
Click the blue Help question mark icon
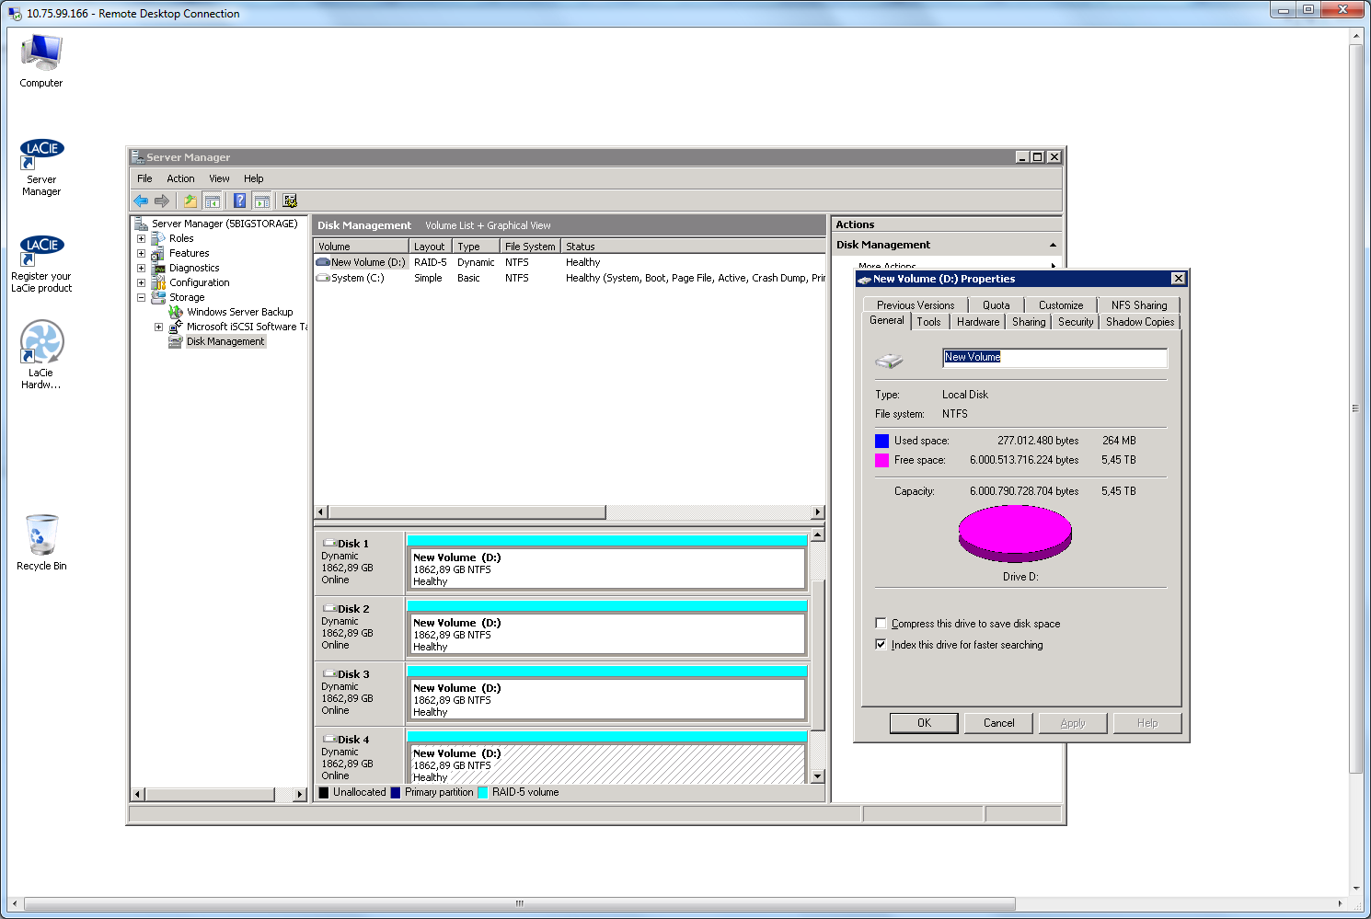[x=239, y=201]
